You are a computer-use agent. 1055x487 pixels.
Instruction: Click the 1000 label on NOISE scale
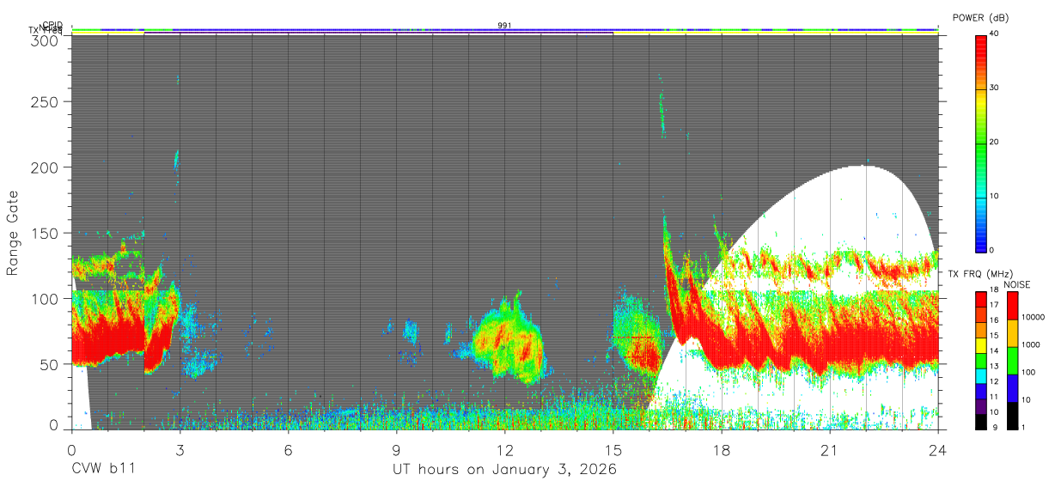click(x=1029, y=344)
